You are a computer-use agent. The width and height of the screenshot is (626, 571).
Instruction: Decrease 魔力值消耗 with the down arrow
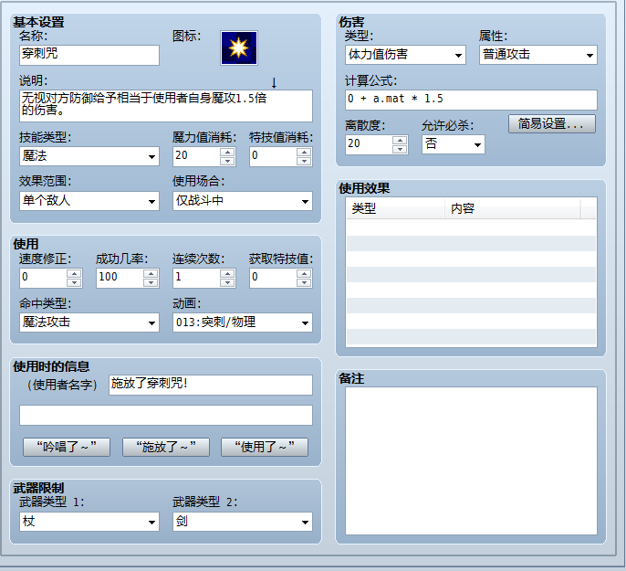click(227, 161)
